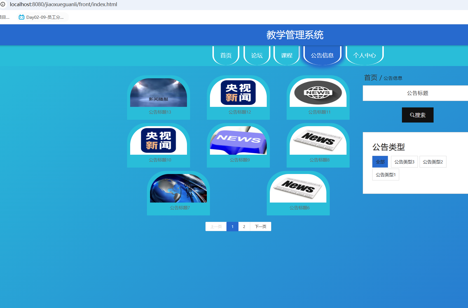Image resolution: width=468 pixels, height=308 pixels.
Task: Click the 公告标题11 caption text
Action: 319,112
